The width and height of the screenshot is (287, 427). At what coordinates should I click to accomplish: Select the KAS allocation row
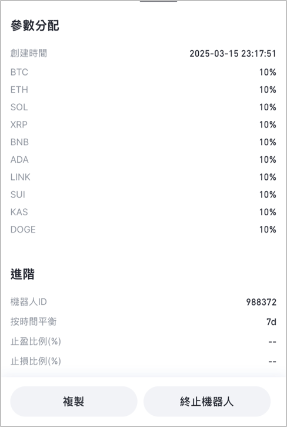[143, 212]
